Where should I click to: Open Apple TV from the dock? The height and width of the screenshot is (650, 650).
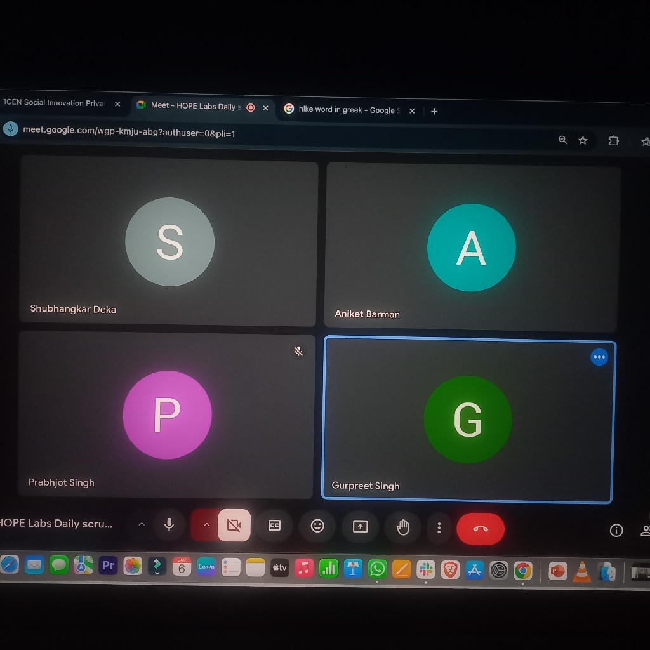[x=280, y=567]
